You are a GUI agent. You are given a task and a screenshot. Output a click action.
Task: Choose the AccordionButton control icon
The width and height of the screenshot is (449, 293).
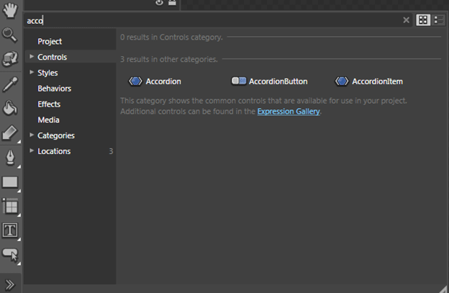tap(239, 81)
